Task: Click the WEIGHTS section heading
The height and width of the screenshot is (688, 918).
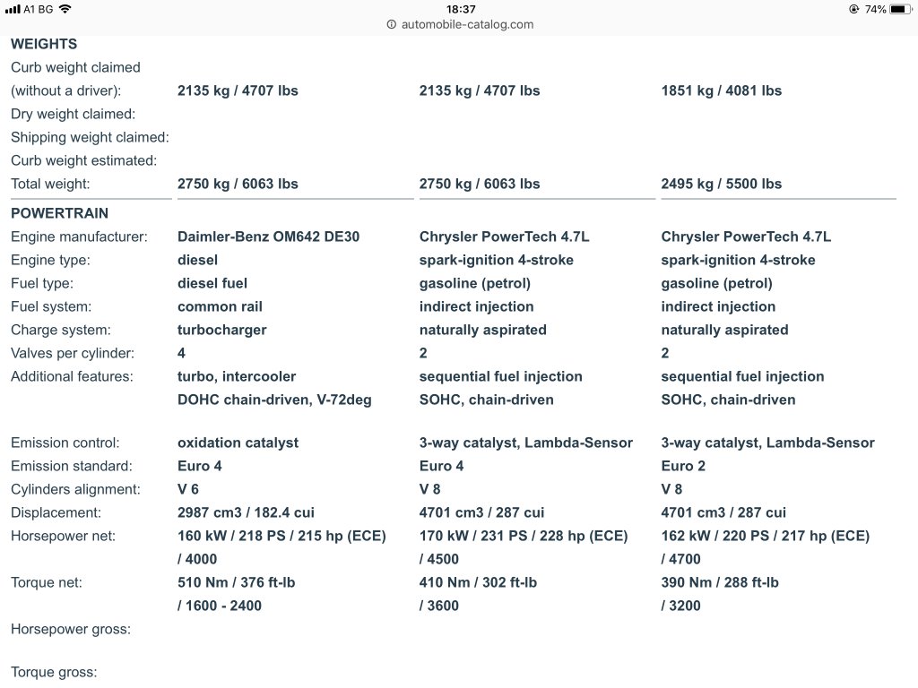Action: 44,44
